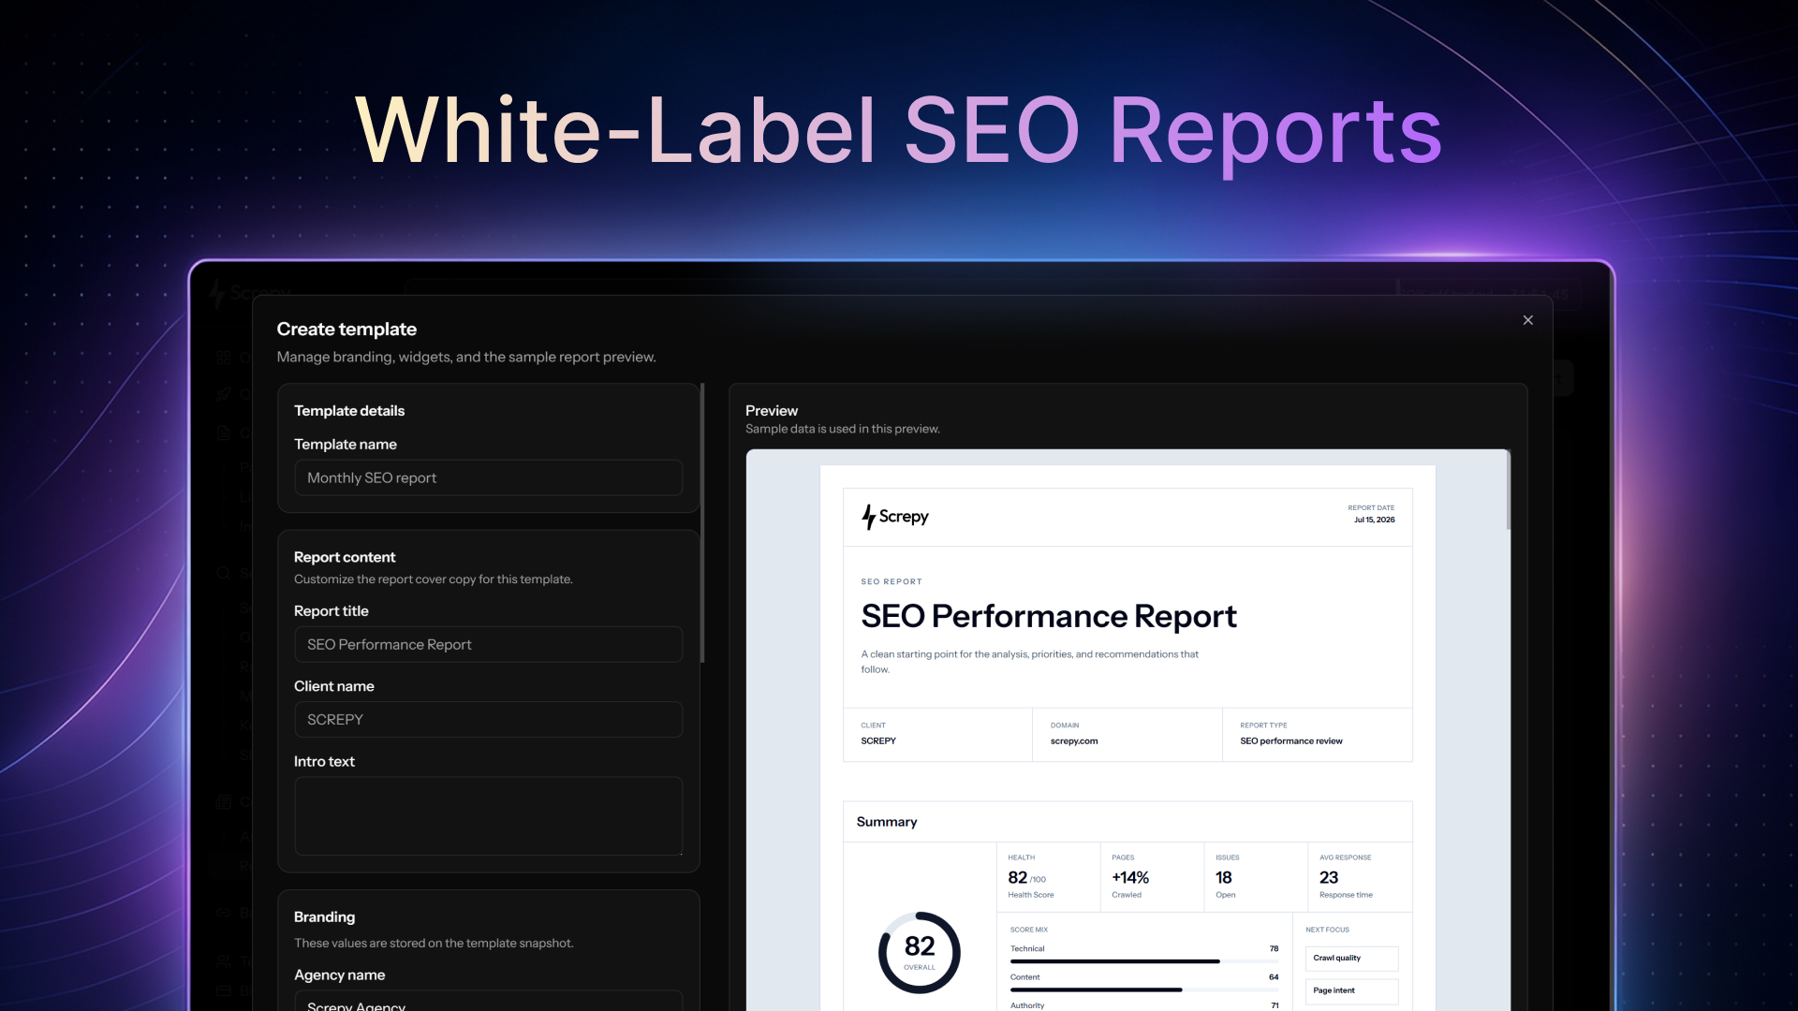The image size is (1798, 1011).
Task: Click the "Preview" panel heading
Action: pyautogui.click(x=772, y=411)
